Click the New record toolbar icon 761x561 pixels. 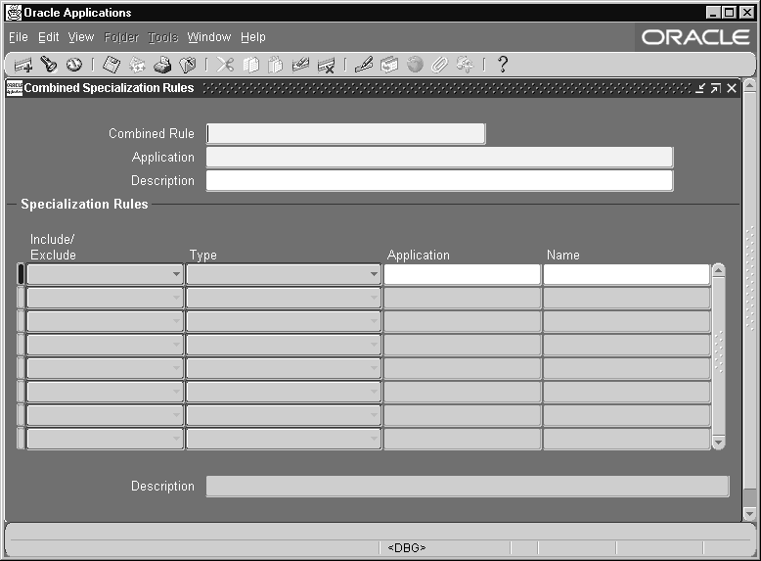point(22,65)
